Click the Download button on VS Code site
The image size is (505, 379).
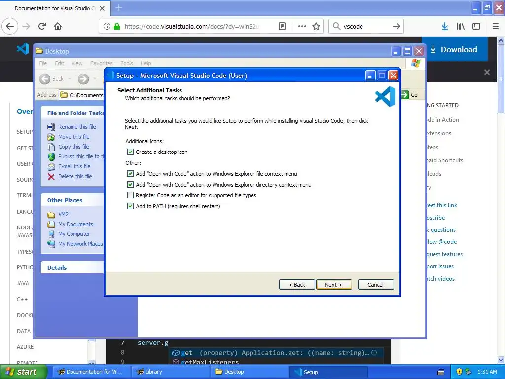(454, 49)
